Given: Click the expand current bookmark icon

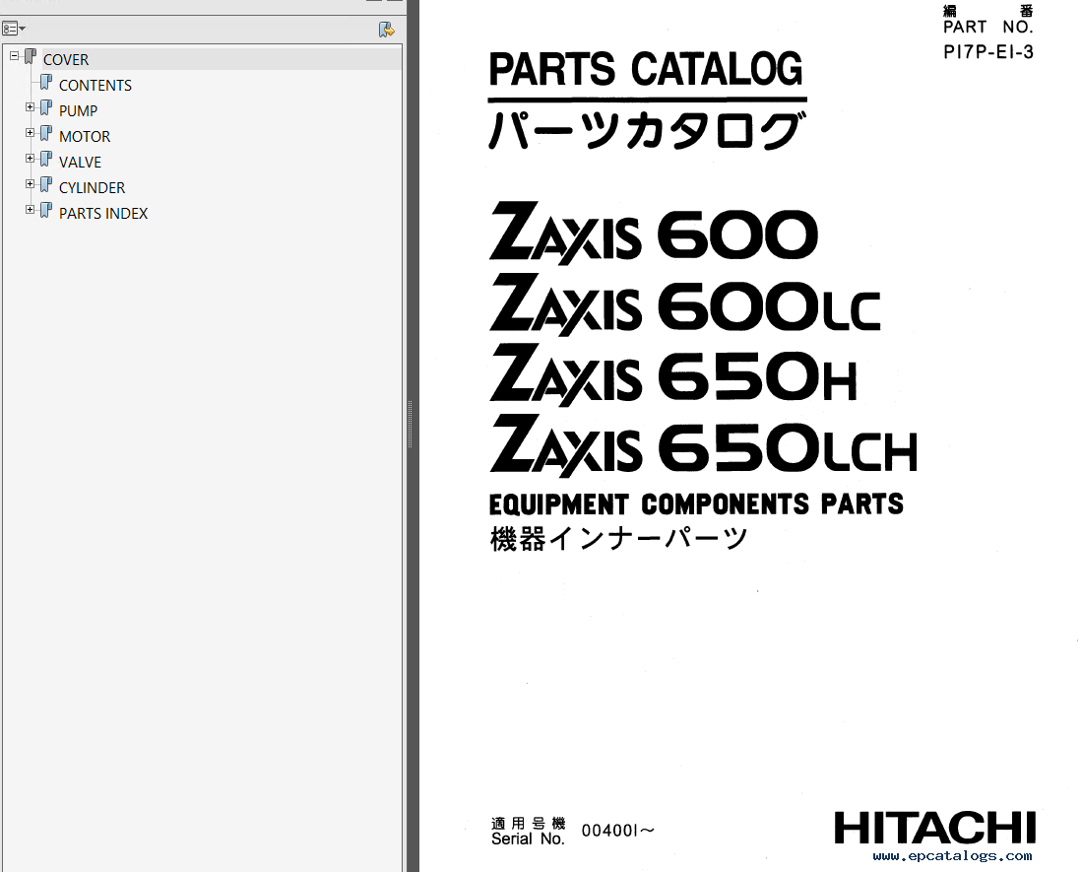Looking at the screenshot, I should 386,29.
